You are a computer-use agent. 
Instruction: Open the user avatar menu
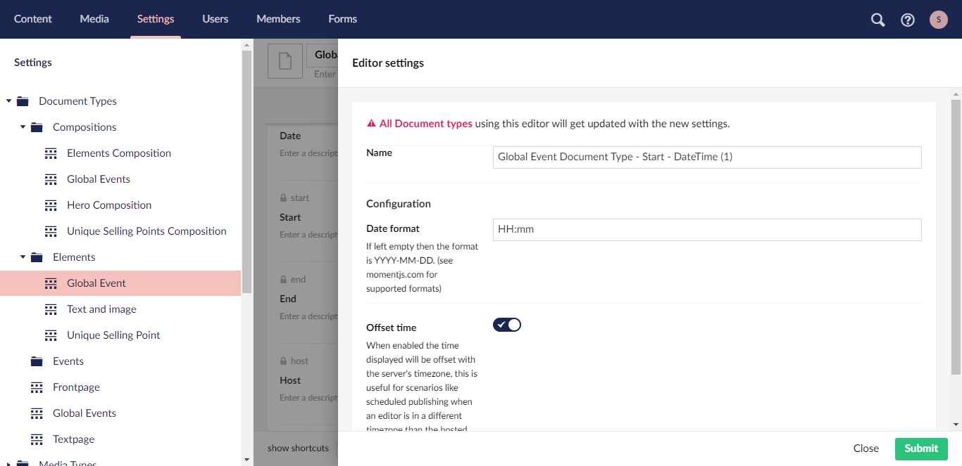pos(938,20)
